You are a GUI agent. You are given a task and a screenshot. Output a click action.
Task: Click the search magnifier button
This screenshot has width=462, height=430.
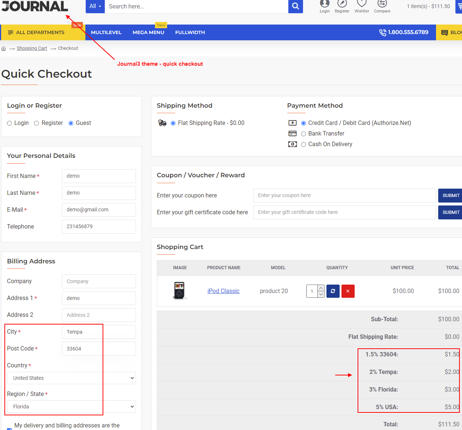pyautogui.click(x=295, y=6)
